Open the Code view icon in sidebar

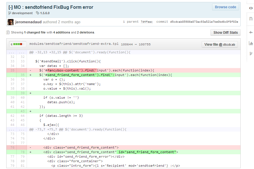(x=251, y=8)
